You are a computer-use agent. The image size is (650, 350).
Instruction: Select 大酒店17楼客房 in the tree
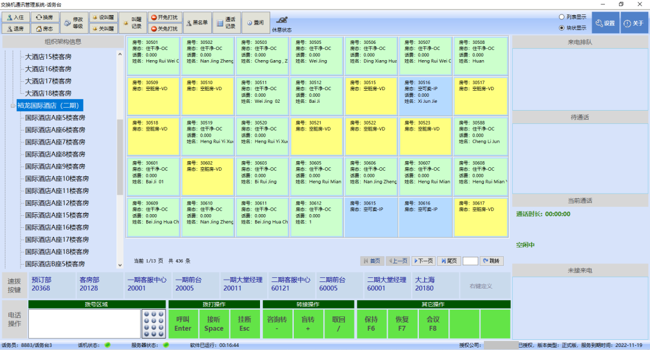[x=48, y=81]
